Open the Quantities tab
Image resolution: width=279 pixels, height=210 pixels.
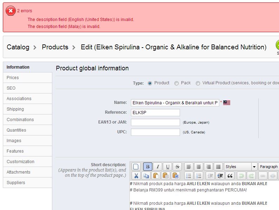pyautogui.click(x=28, y=130)
